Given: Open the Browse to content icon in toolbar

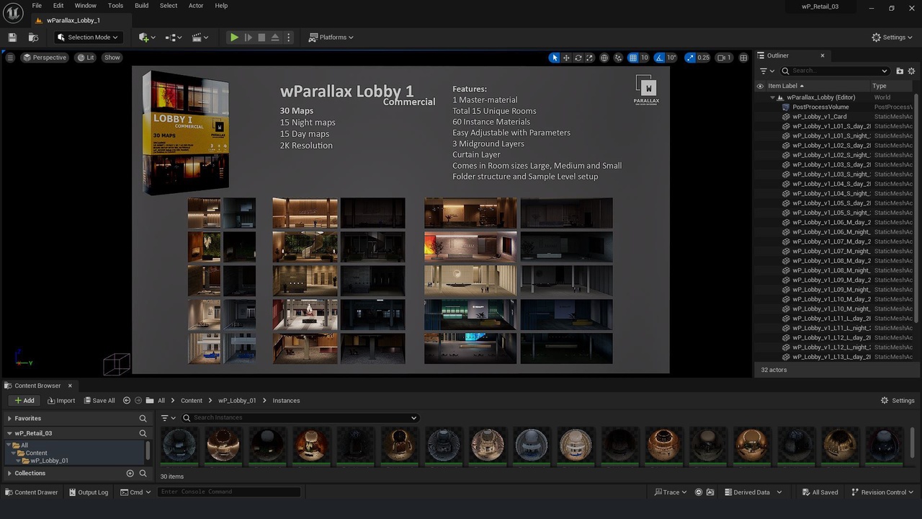Looking at the screenshot, I should click(33, 37).
